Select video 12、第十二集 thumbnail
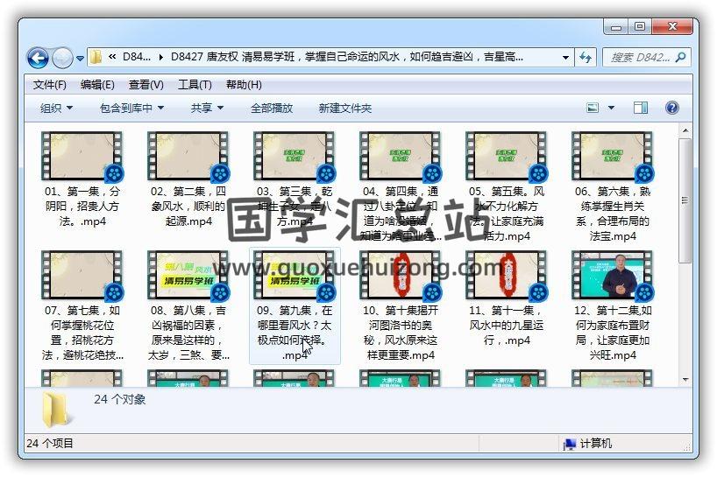This screenshot has height=477, width=717. click(x=613, y=275)
